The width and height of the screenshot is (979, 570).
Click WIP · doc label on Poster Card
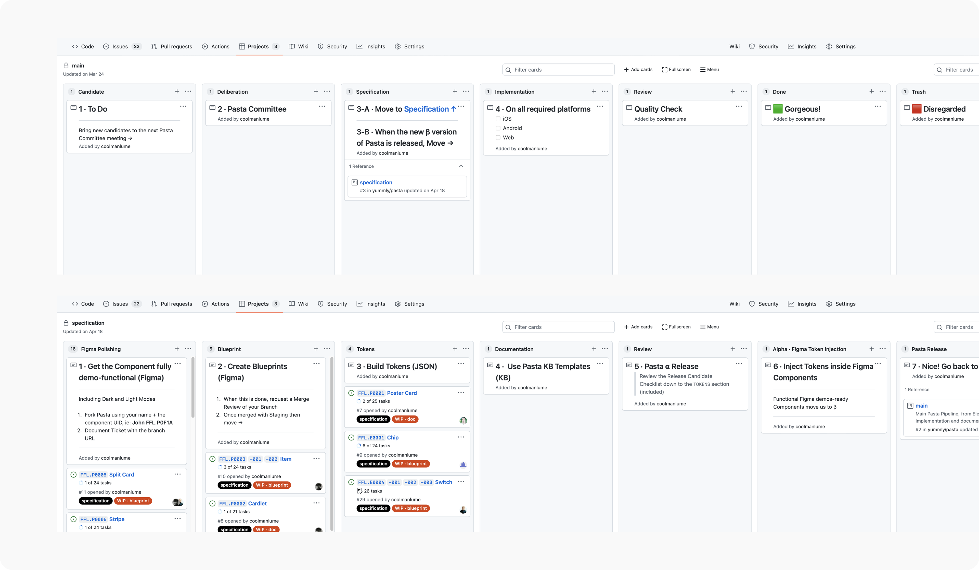point(405,419)
